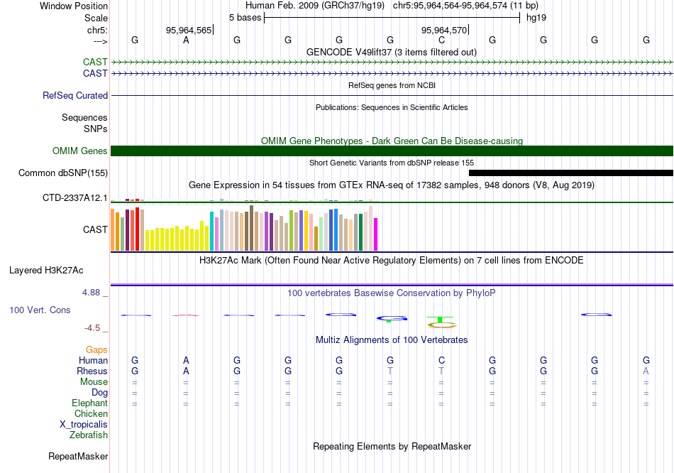The width and height of the screenshot is (674, 473).
Task: Click the Multiz Alignments of 100 Vertebrates title
Action: click(x=392, y=339)
